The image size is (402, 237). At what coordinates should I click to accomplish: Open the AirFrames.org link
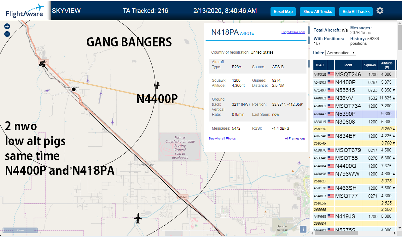(295, 139)
